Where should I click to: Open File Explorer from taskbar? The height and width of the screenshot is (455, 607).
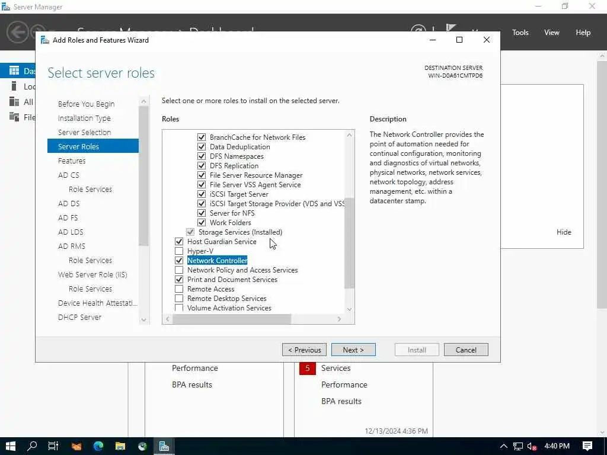(x=120, y=446)
